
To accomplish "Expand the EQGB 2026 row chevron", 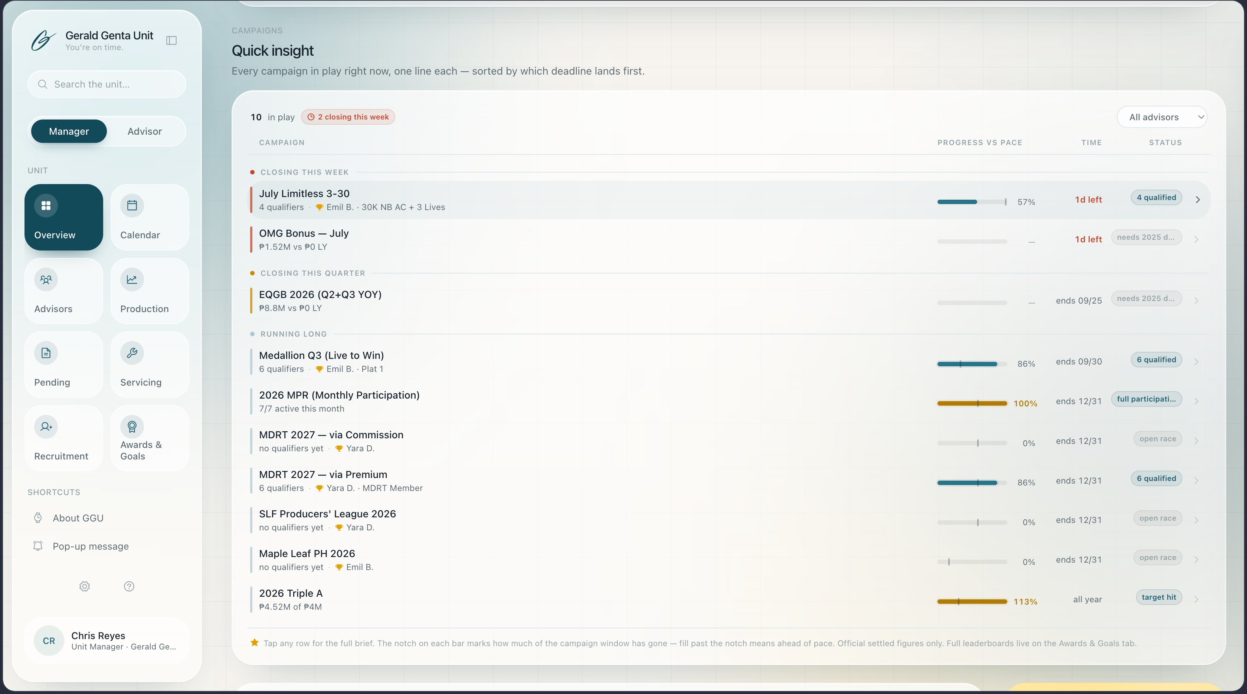I will coord(1197,301).
